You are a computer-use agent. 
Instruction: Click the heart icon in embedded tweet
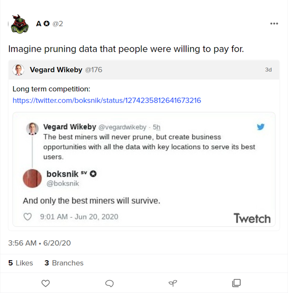[28, 217]
